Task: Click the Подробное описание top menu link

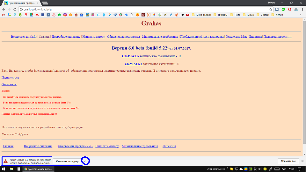Action: tap(66, 36)
